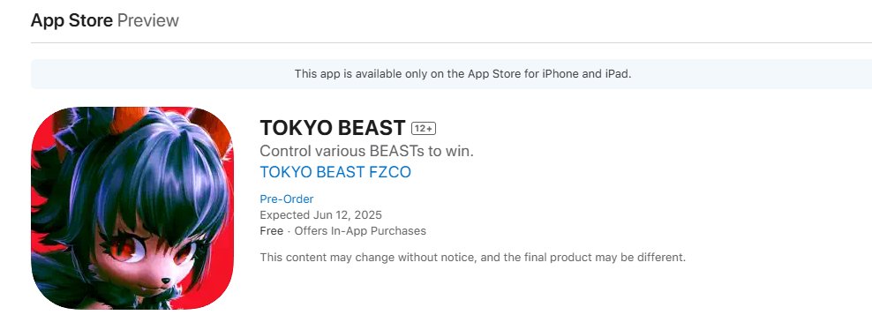Click the Expected Jun 12, 2025 date
Viewport: 872px width, 330px height.
point(321,215)
